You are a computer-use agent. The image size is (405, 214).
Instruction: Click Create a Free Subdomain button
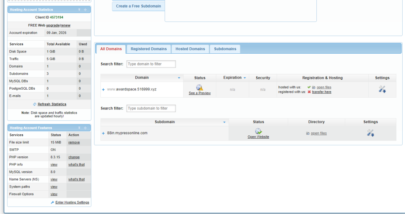138,6
